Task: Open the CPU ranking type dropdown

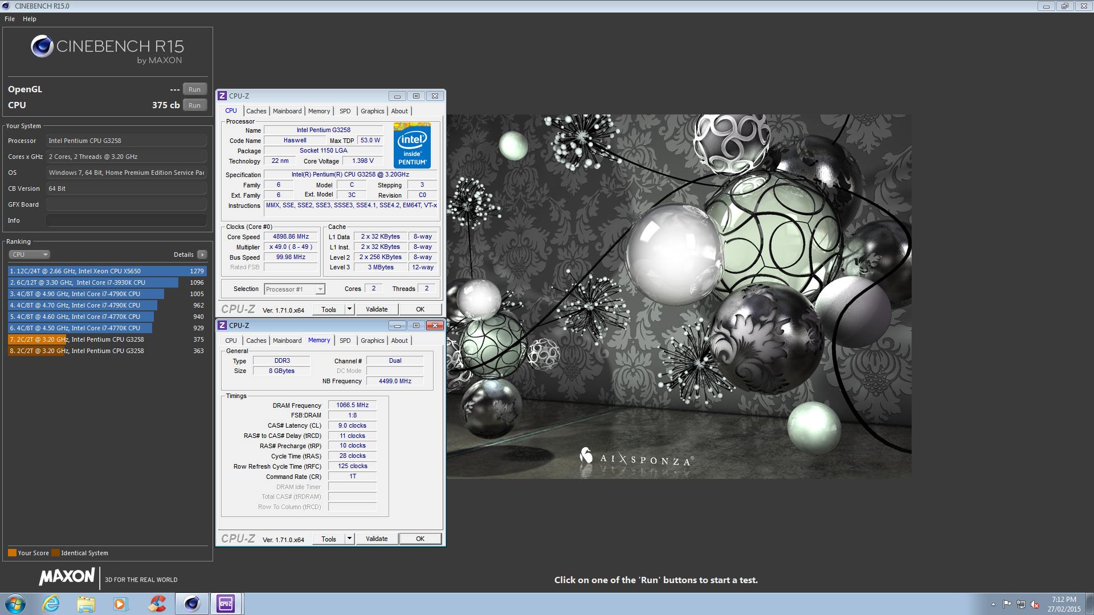Action: pos(30,255)
